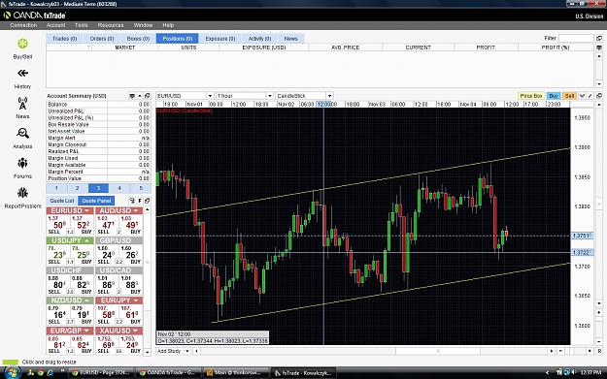Screen dimensions: 607x379
Task: Open the Add Study dropdown
Action: click(187, 351)
